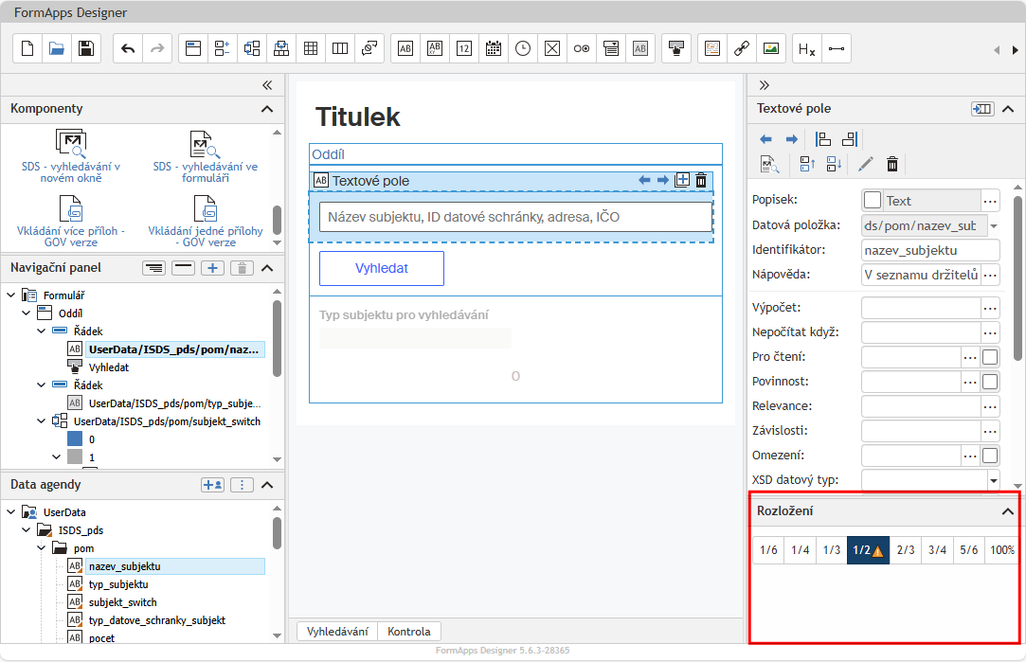Save the form with the floppy disk icon
1026x662 pixels.
click(x=86, y=48)
